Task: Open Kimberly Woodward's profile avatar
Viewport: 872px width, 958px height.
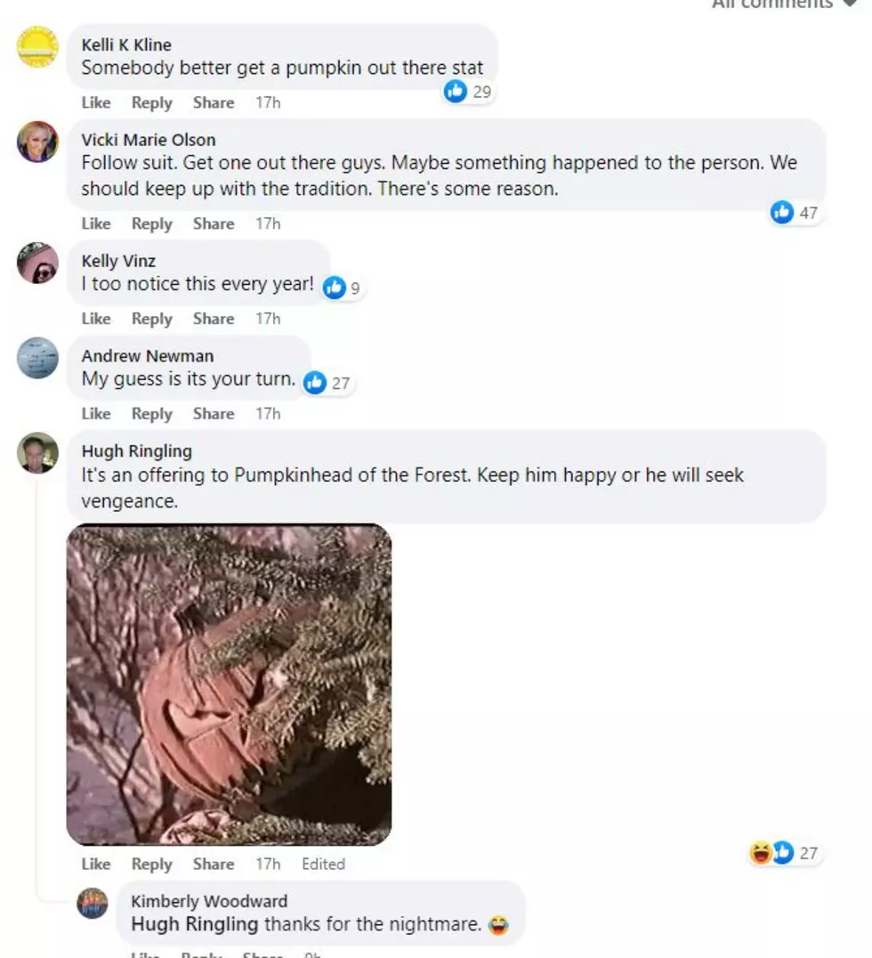Action: pos(93,903)
